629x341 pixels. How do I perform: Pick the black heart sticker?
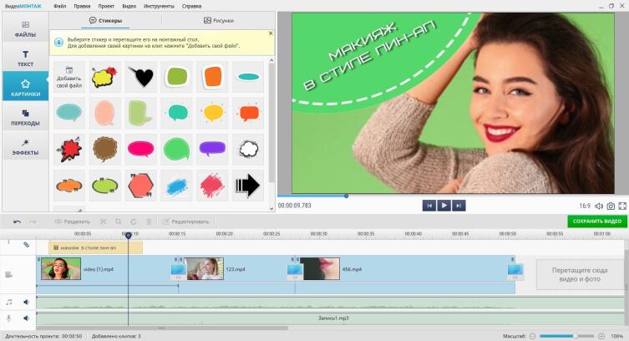(x=144, y=78)
